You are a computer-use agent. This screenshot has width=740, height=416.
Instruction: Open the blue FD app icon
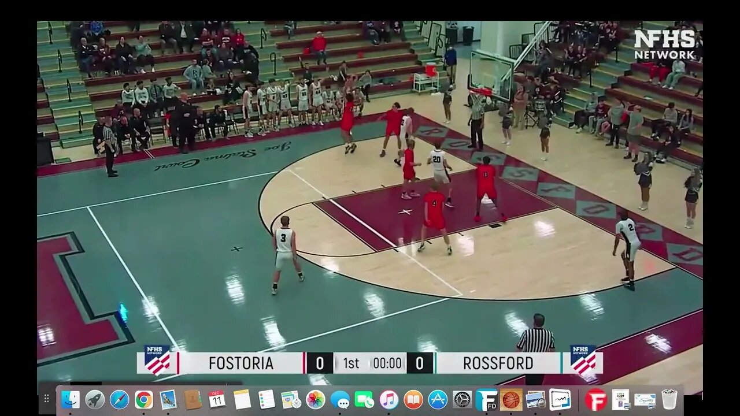(486, 399)
